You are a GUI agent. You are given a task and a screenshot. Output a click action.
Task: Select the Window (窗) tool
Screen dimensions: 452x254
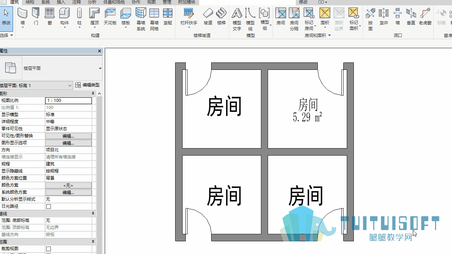coord(49,17)
